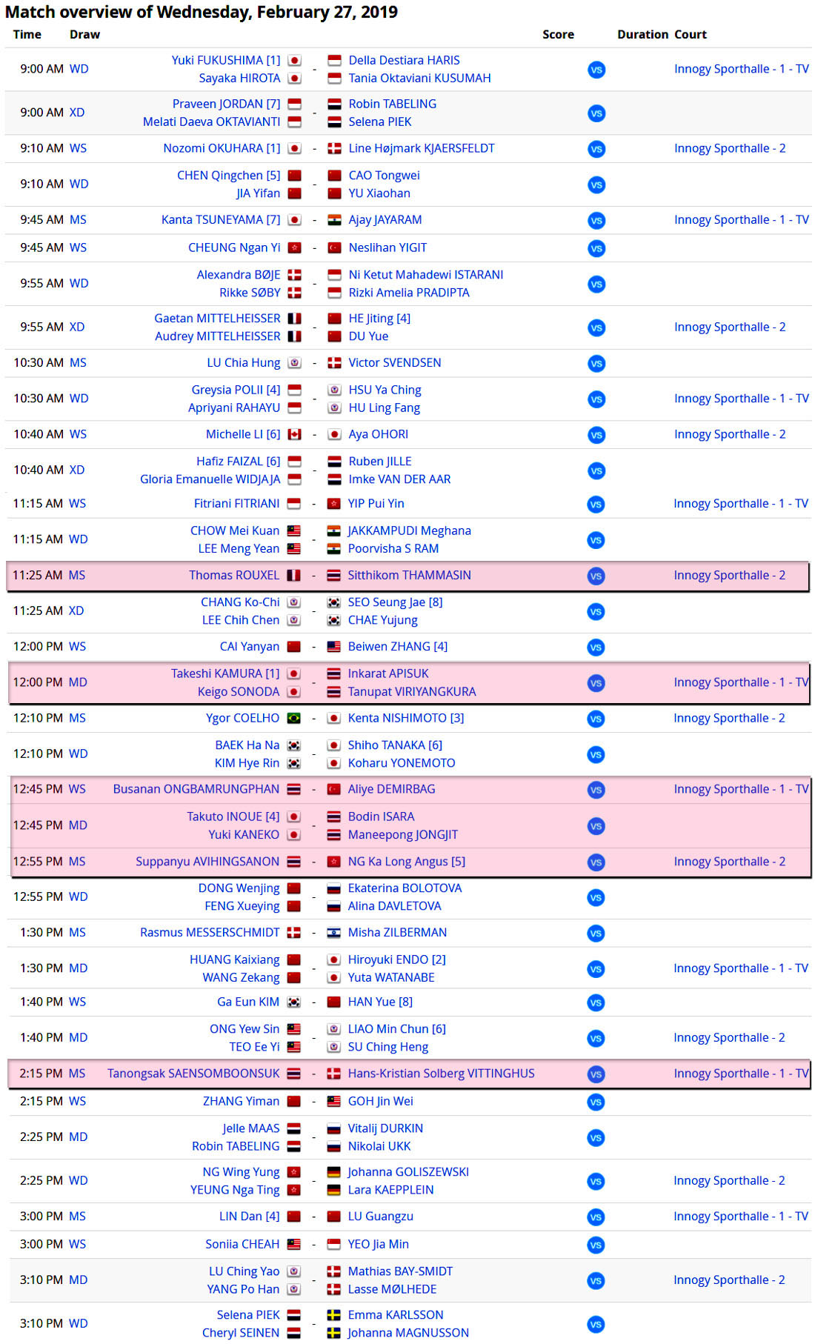
Task: Open player Kenta NISHIMOTO [3] profile
Action: [406, 718]
